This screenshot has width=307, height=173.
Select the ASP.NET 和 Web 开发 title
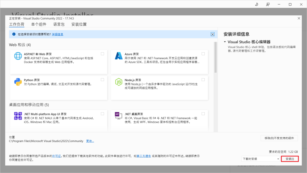click(38, 54)
